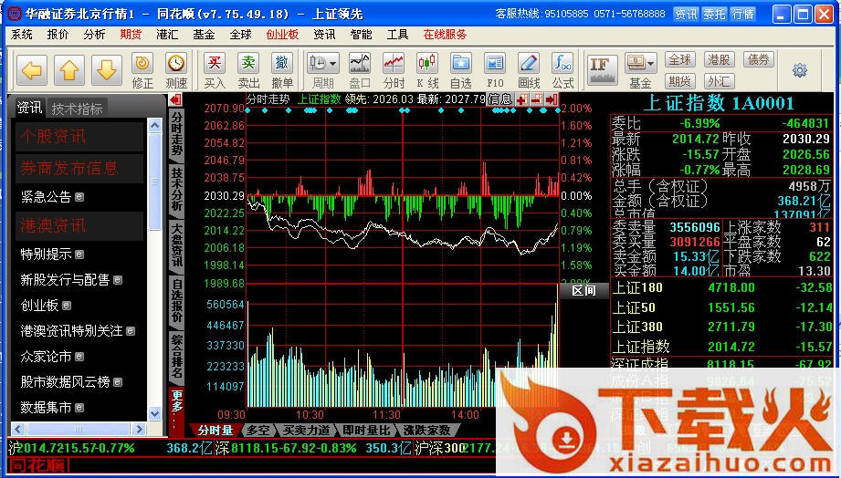
Task: Open 众家论市 list entry
Action: pyautogui.click(x=51, y=357)
